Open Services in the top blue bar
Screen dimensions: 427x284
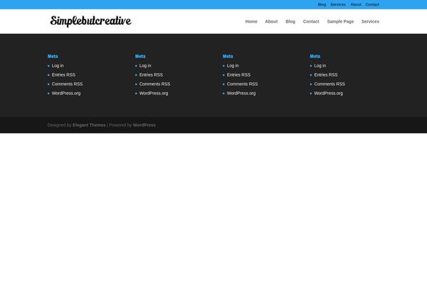(338, 5)
